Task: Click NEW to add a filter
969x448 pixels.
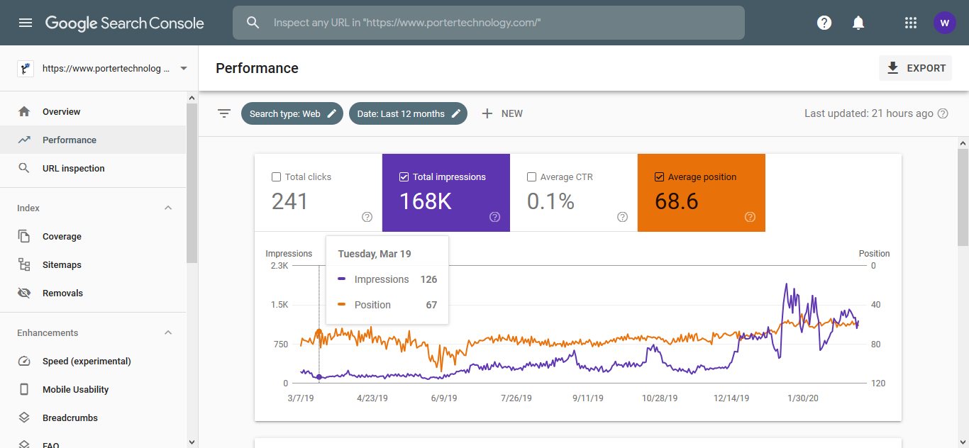Action: (x=502, y=113)
